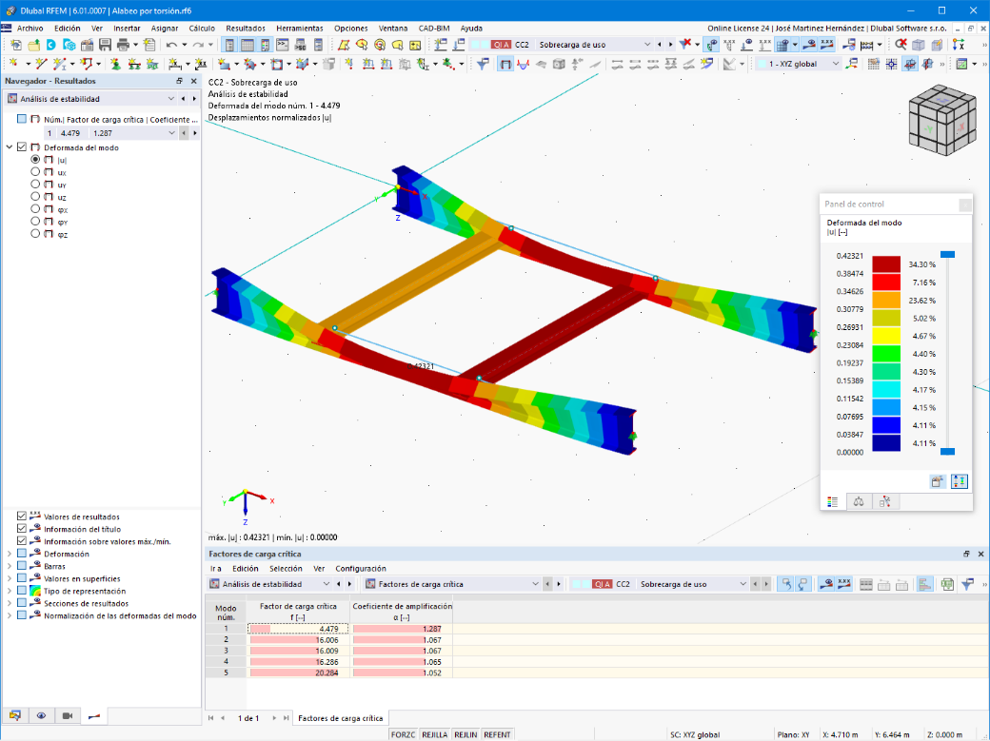Open the table Configuración menu
The image size is (990, 741).
[x=361, y=569]
